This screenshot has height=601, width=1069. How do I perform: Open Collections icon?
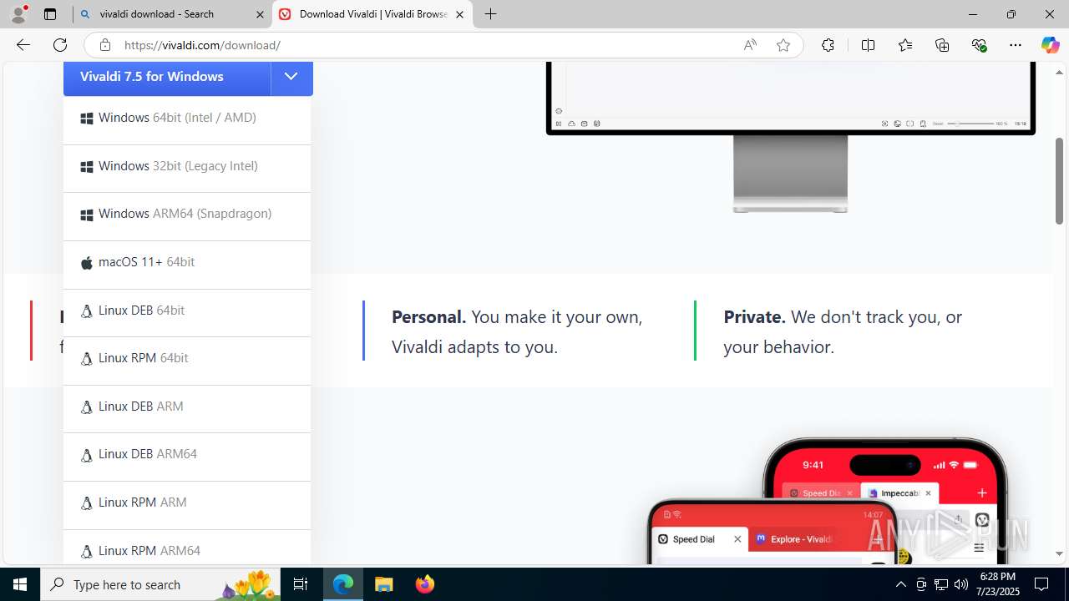click(942, 45)
